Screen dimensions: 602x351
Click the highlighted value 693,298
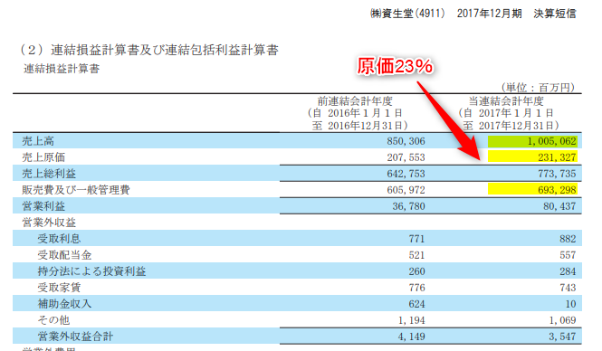[557, 190]
